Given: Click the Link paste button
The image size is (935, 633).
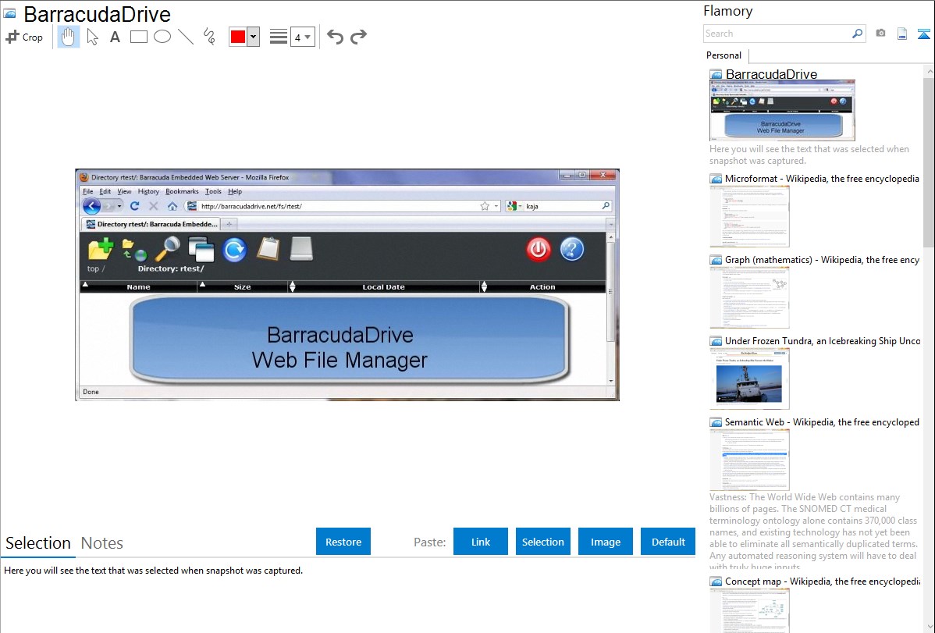Looking at the screenshot, I should tap(481, 542).
